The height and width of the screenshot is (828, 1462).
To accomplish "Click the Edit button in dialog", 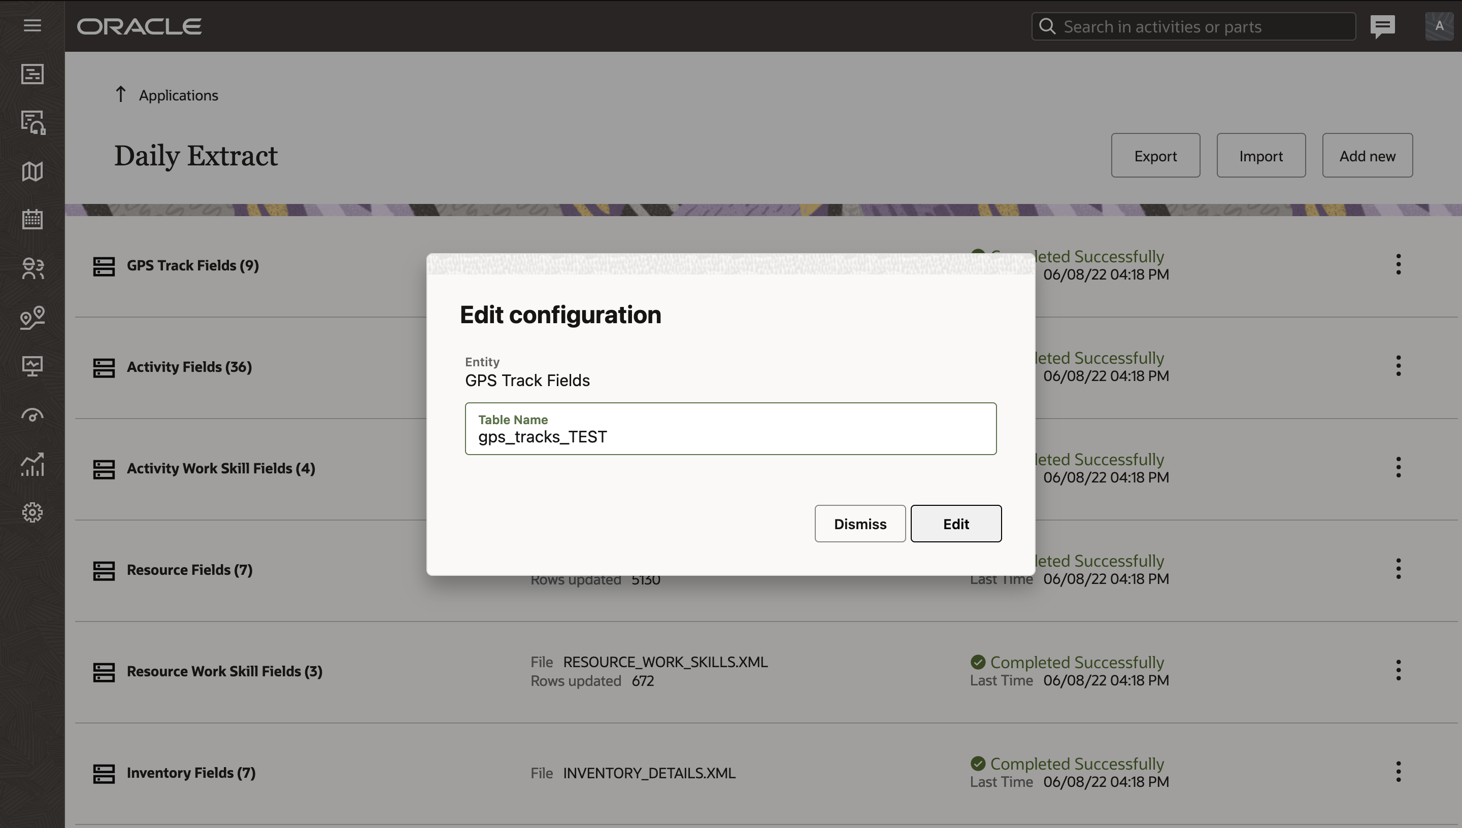I will tap(956, 524).
